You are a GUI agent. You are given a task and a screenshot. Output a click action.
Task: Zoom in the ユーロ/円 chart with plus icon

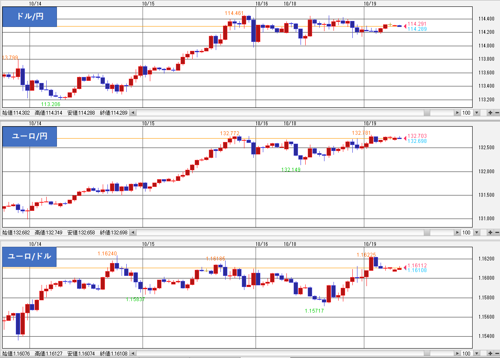[x=490, y=233]
